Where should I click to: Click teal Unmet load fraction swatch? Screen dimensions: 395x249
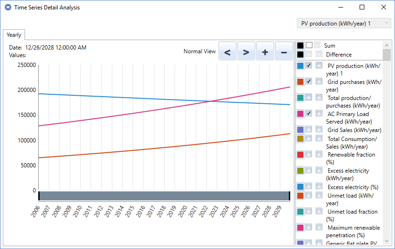pos(300,211)
